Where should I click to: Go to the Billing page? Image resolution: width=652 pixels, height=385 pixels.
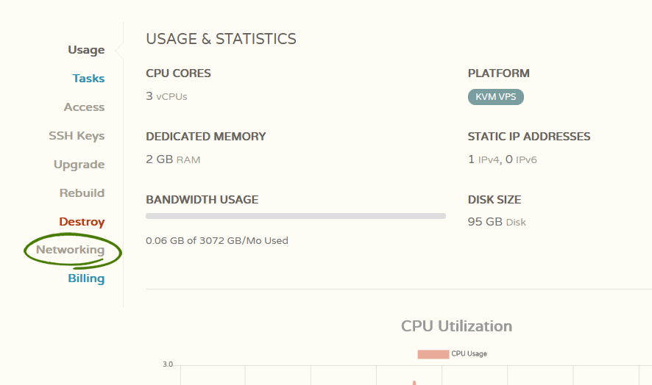[86, 278]
